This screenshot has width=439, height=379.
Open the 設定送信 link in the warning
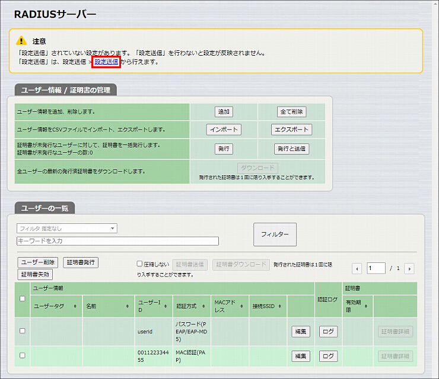click(106, 62)
